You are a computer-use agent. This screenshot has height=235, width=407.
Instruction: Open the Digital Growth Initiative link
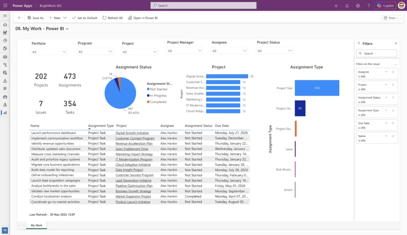coord(132,133)
